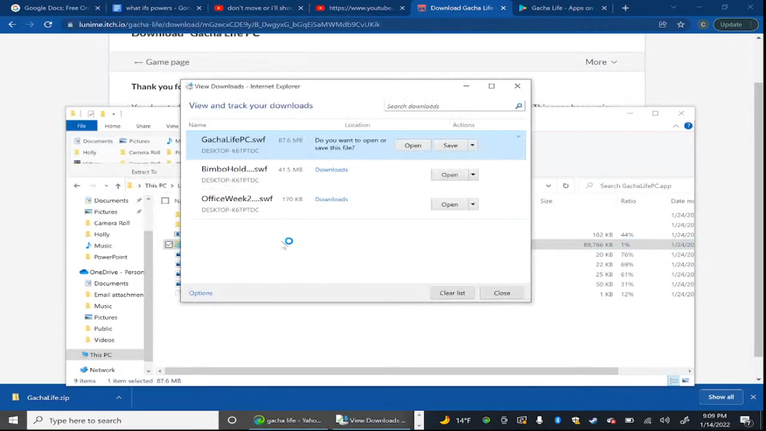Click the File Explorer refresh icon
Screen dimensions: 766x431
coord(565,186)
